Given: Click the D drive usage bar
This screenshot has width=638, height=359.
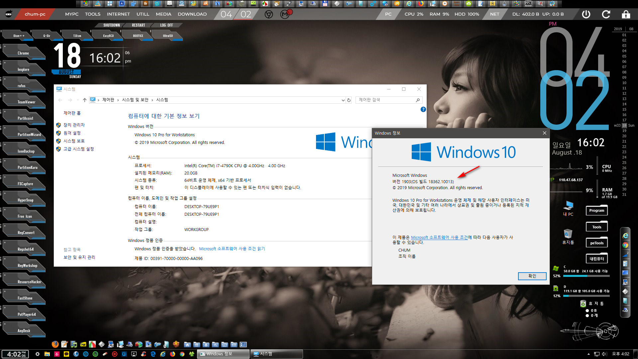Looking at the screenshot, I should point(586,296).
